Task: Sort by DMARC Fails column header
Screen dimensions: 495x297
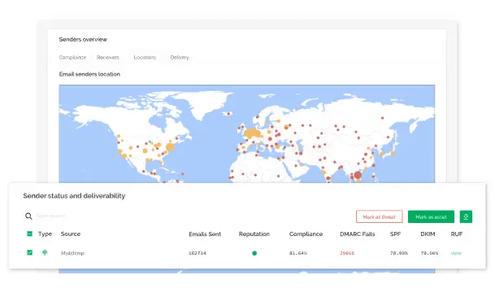Action: click(358, 234)
